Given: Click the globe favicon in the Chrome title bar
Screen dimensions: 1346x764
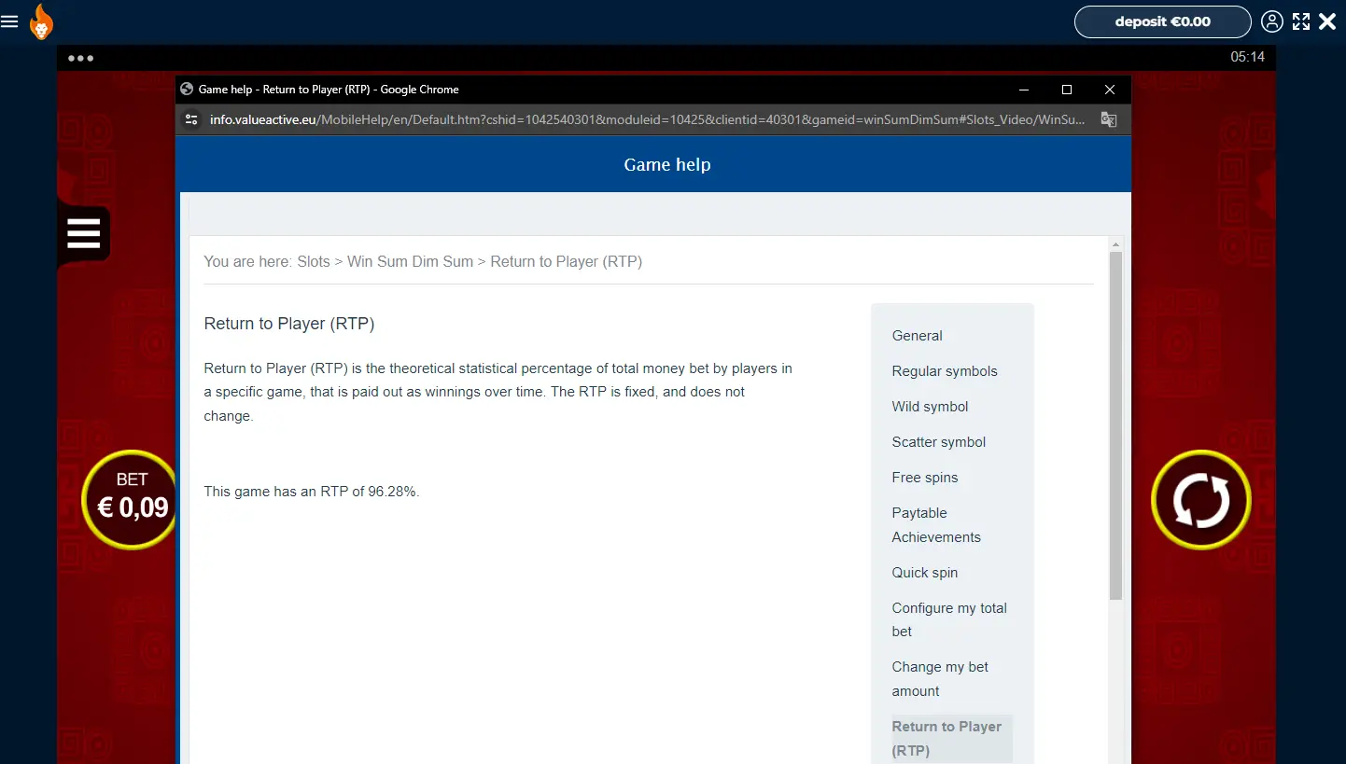Looking at the screenshot, I should 188,90.
